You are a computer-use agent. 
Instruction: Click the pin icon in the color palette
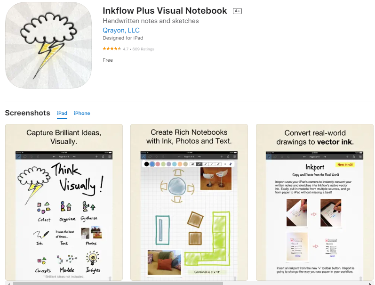click(231, 164)
